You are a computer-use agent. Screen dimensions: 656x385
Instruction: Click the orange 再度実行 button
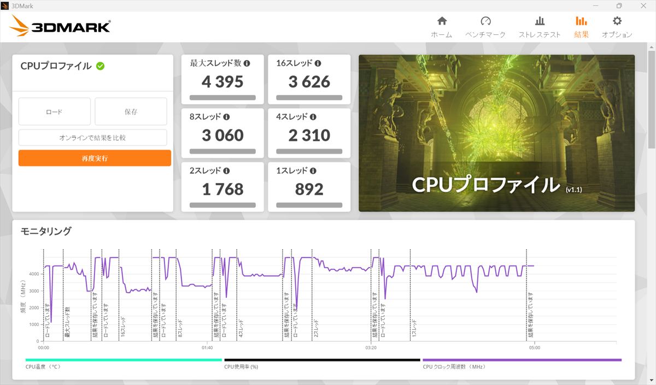95,158
